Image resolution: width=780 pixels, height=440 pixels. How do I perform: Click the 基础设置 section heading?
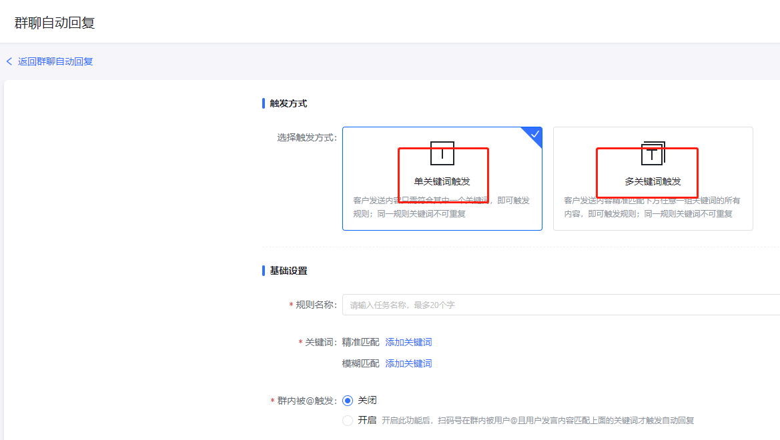pyautogui.click(x=288, y=271)
